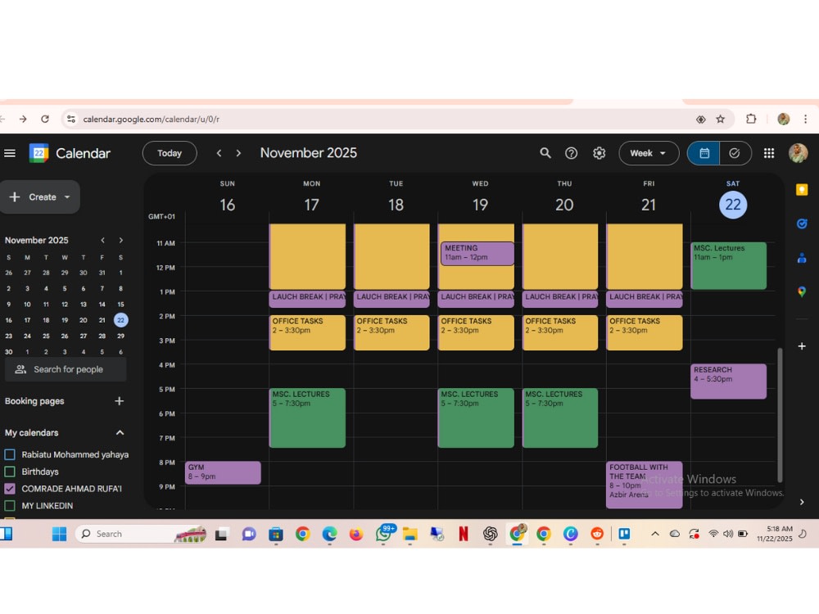Toggle Rabiatu Mohammed yahaya calendar checkbox
Screen dimensions: 819x614
[x=9, y=454]
